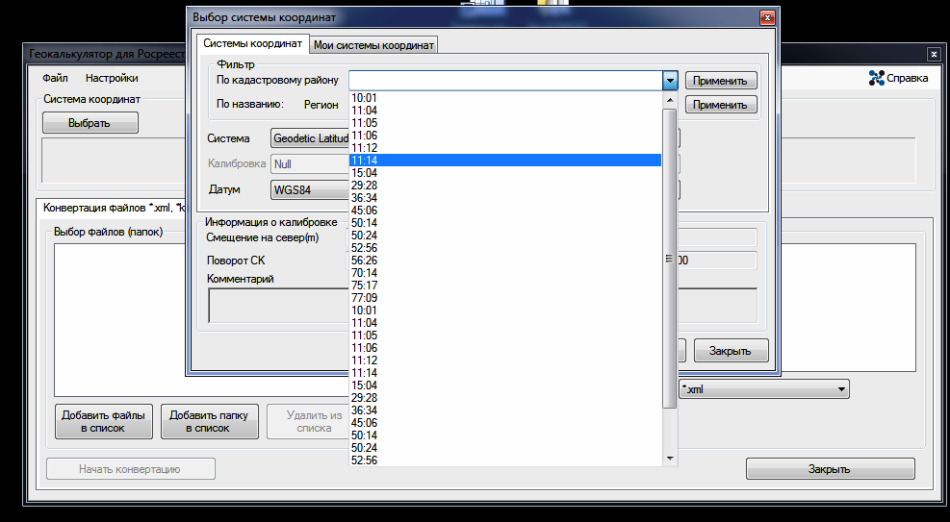
Task: Select the highlighted 11:14 entry
Action: pos(364,161)
